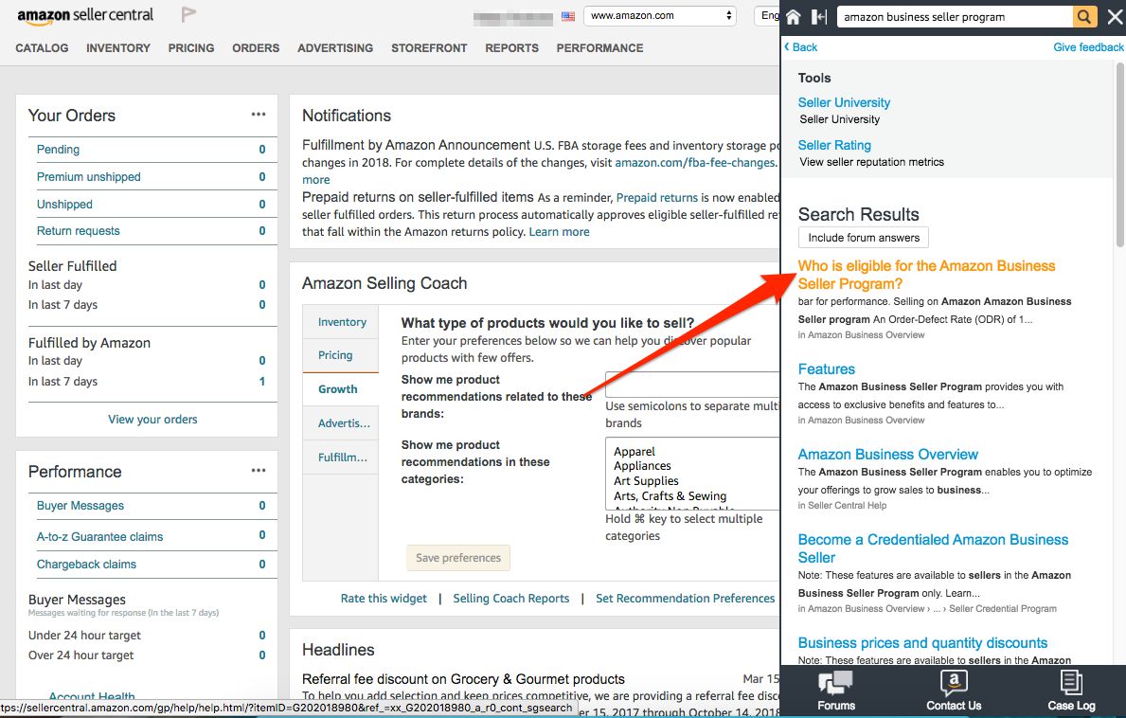Click Include forum answers button
The width and height of the screenshot is (1126, 718).
[863, 238]
